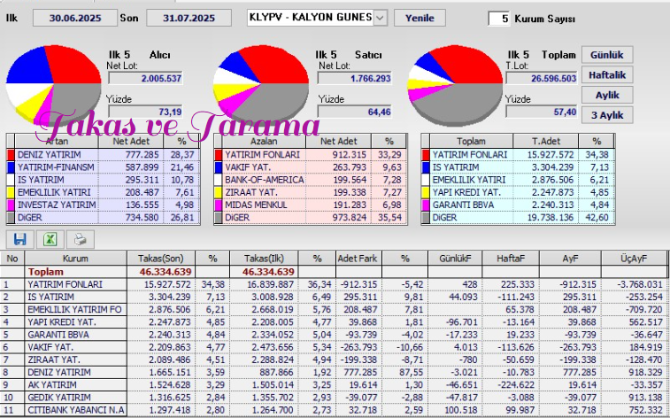Viewport: 670px width, 418px height.
Task: Click the Ilk date field 30.06.2025
Action: coord(74,18)
